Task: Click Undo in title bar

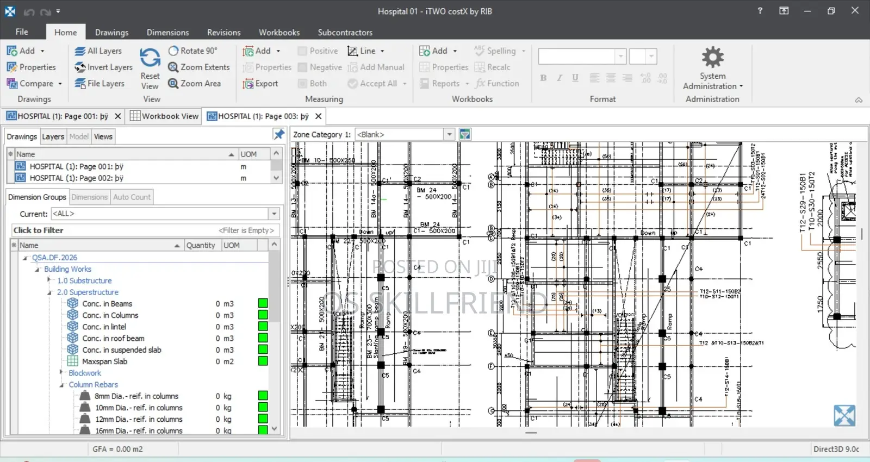Action: coord(29,11)
